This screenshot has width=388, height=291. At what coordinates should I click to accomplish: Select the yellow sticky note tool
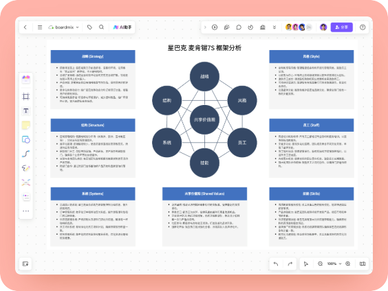tap(26, 125)
